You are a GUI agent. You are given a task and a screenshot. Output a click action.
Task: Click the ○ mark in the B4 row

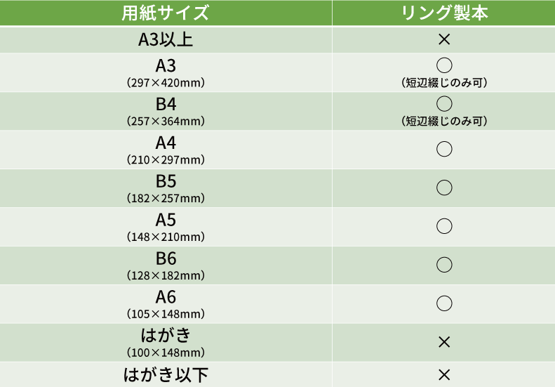coord(443,105)
